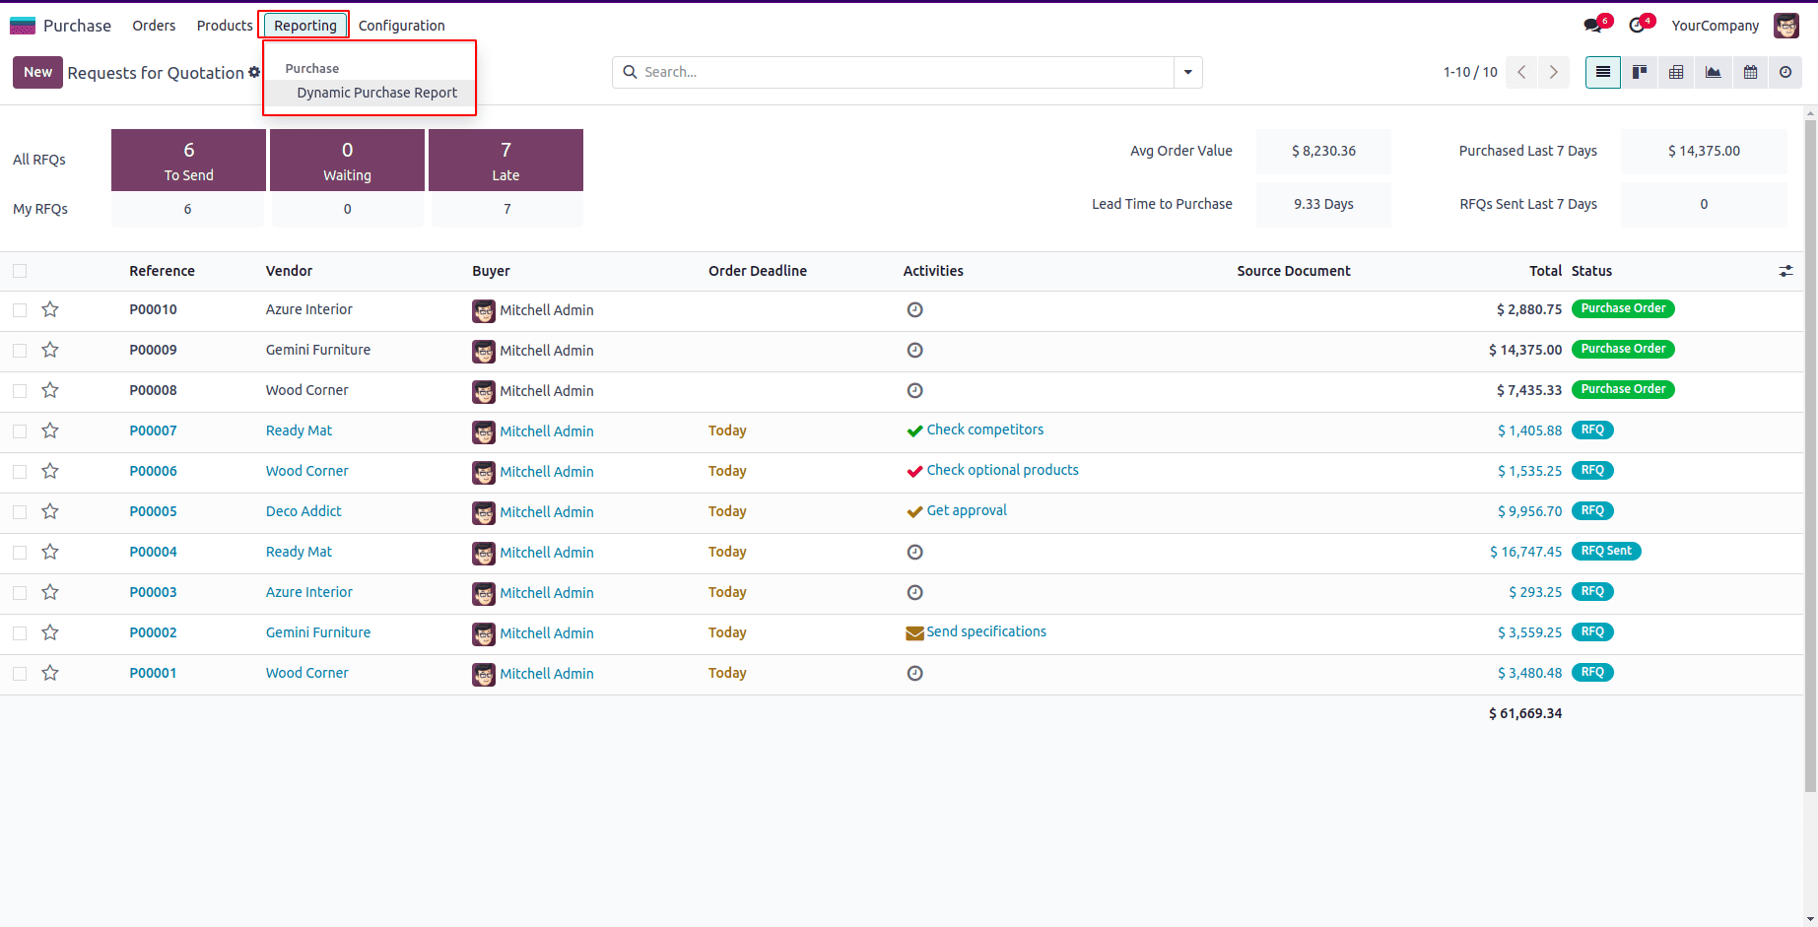Star the P00009 order

[x=50, y=350]
